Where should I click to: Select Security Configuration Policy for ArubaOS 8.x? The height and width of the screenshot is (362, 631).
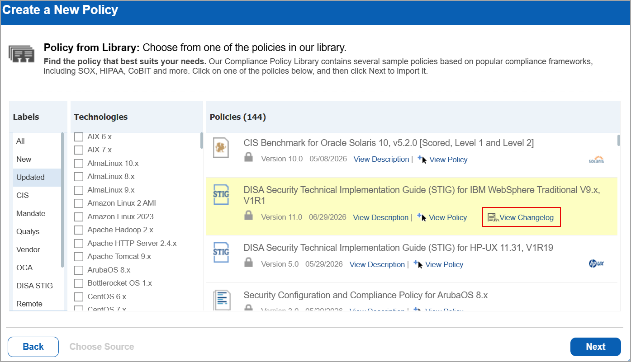365,295
